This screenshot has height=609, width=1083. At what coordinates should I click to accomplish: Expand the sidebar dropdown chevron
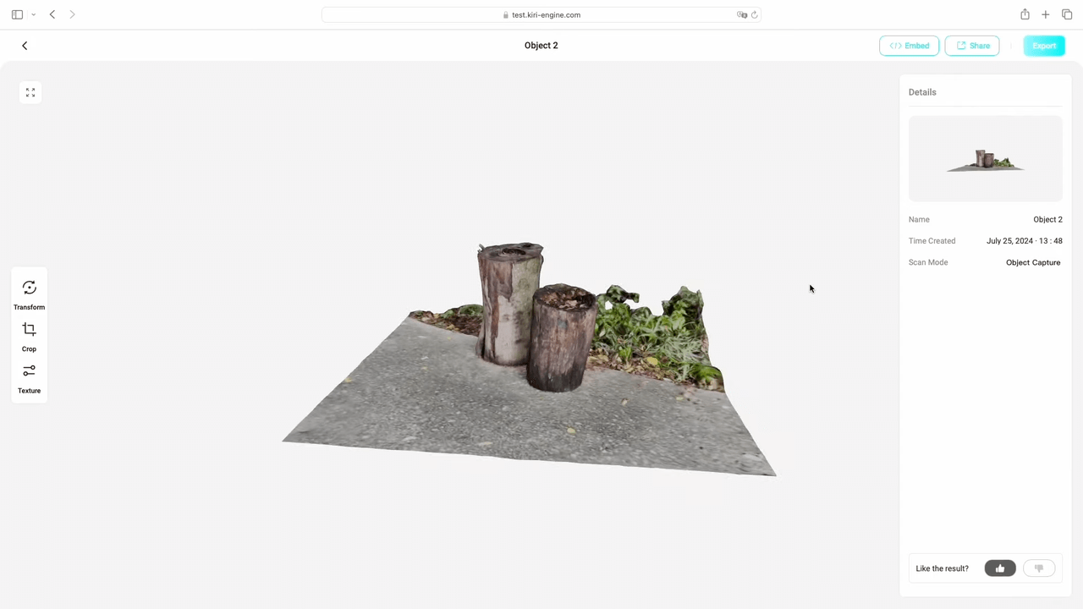click(x=33, y=14)
